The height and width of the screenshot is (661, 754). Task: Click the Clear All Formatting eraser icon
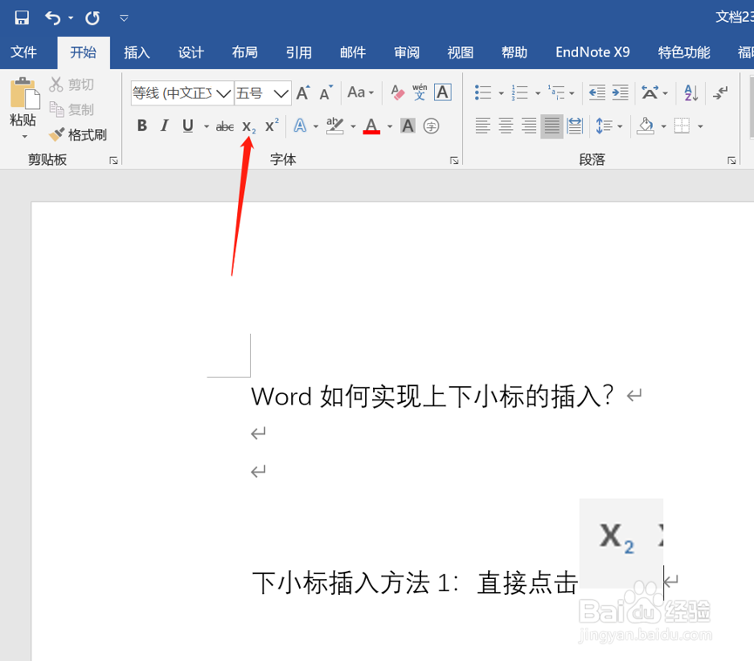(x=396, y=91)
